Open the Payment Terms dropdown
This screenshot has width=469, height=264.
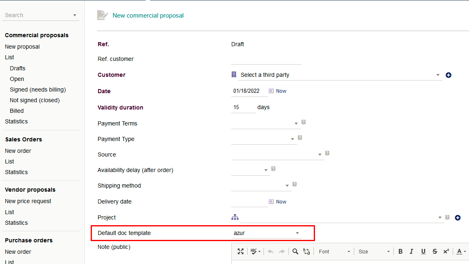(265, 123)
